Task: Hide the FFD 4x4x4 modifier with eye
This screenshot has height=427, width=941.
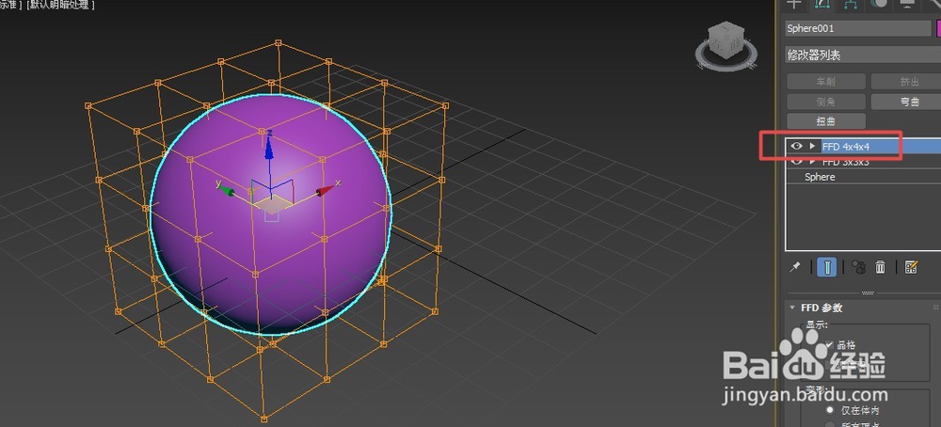Action: [x=796, y=146]
